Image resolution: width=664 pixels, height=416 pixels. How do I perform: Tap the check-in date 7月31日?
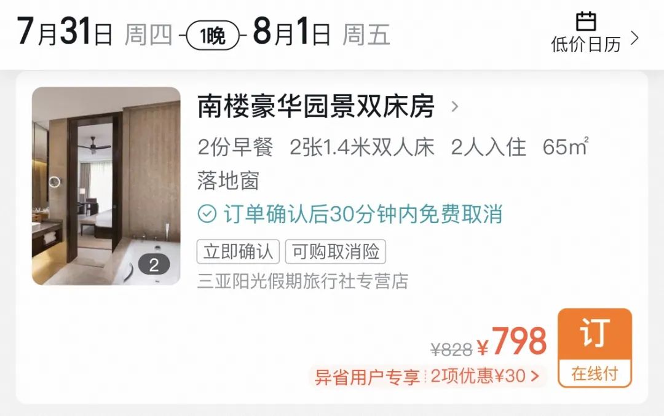pyautogui.click(x=65, y=32)
